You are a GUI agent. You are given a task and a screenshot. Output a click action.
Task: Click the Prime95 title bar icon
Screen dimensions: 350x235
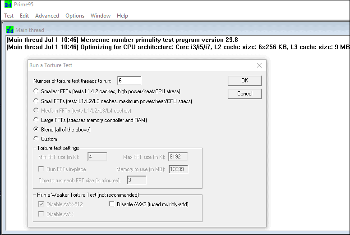pyautogui.click(x=8, y=4)
